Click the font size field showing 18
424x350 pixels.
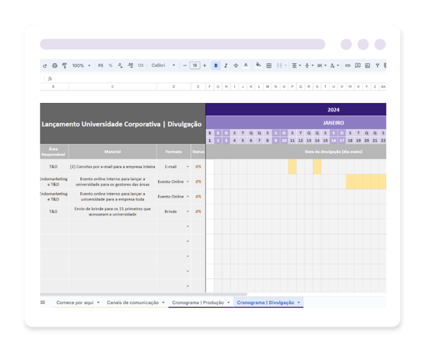click(x=195, y=65)
